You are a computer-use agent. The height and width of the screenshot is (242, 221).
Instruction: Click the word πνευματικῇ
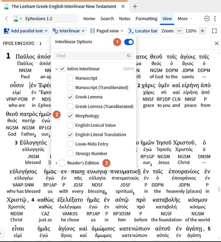click(x=125, y=172)
